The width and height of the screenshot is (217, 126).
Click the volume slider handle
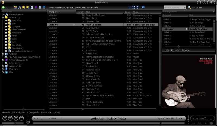tap(15, 123)
